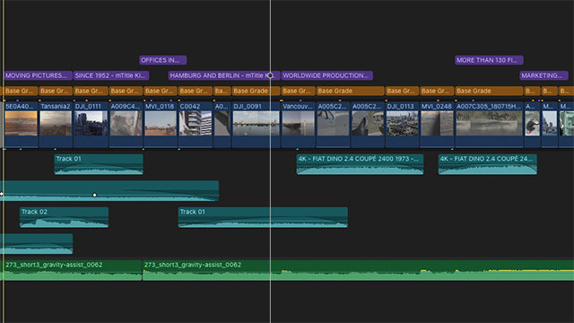Select the WORLDWIDE PRODUCTION title clip

click(x=327, y=75)
